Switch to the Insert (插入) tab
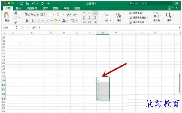182x113 pixels. [18, 8]
